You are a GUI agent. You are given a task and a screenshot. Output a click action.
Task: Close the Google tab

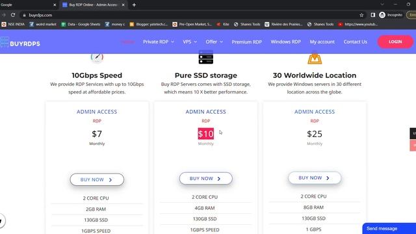pos(55,5)
